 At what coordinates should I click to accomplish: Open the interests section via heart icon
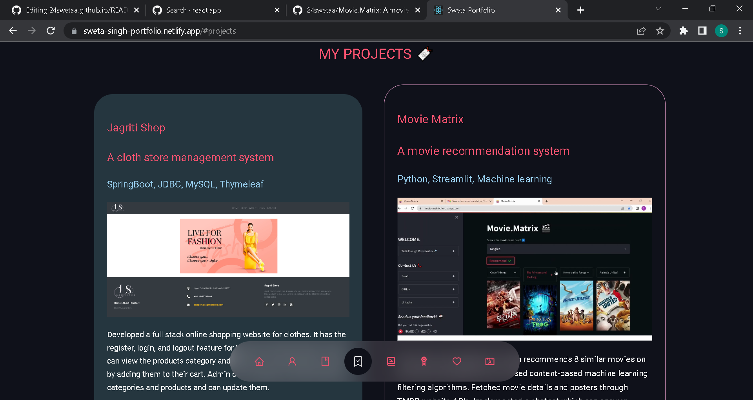(x=457, y=362)
